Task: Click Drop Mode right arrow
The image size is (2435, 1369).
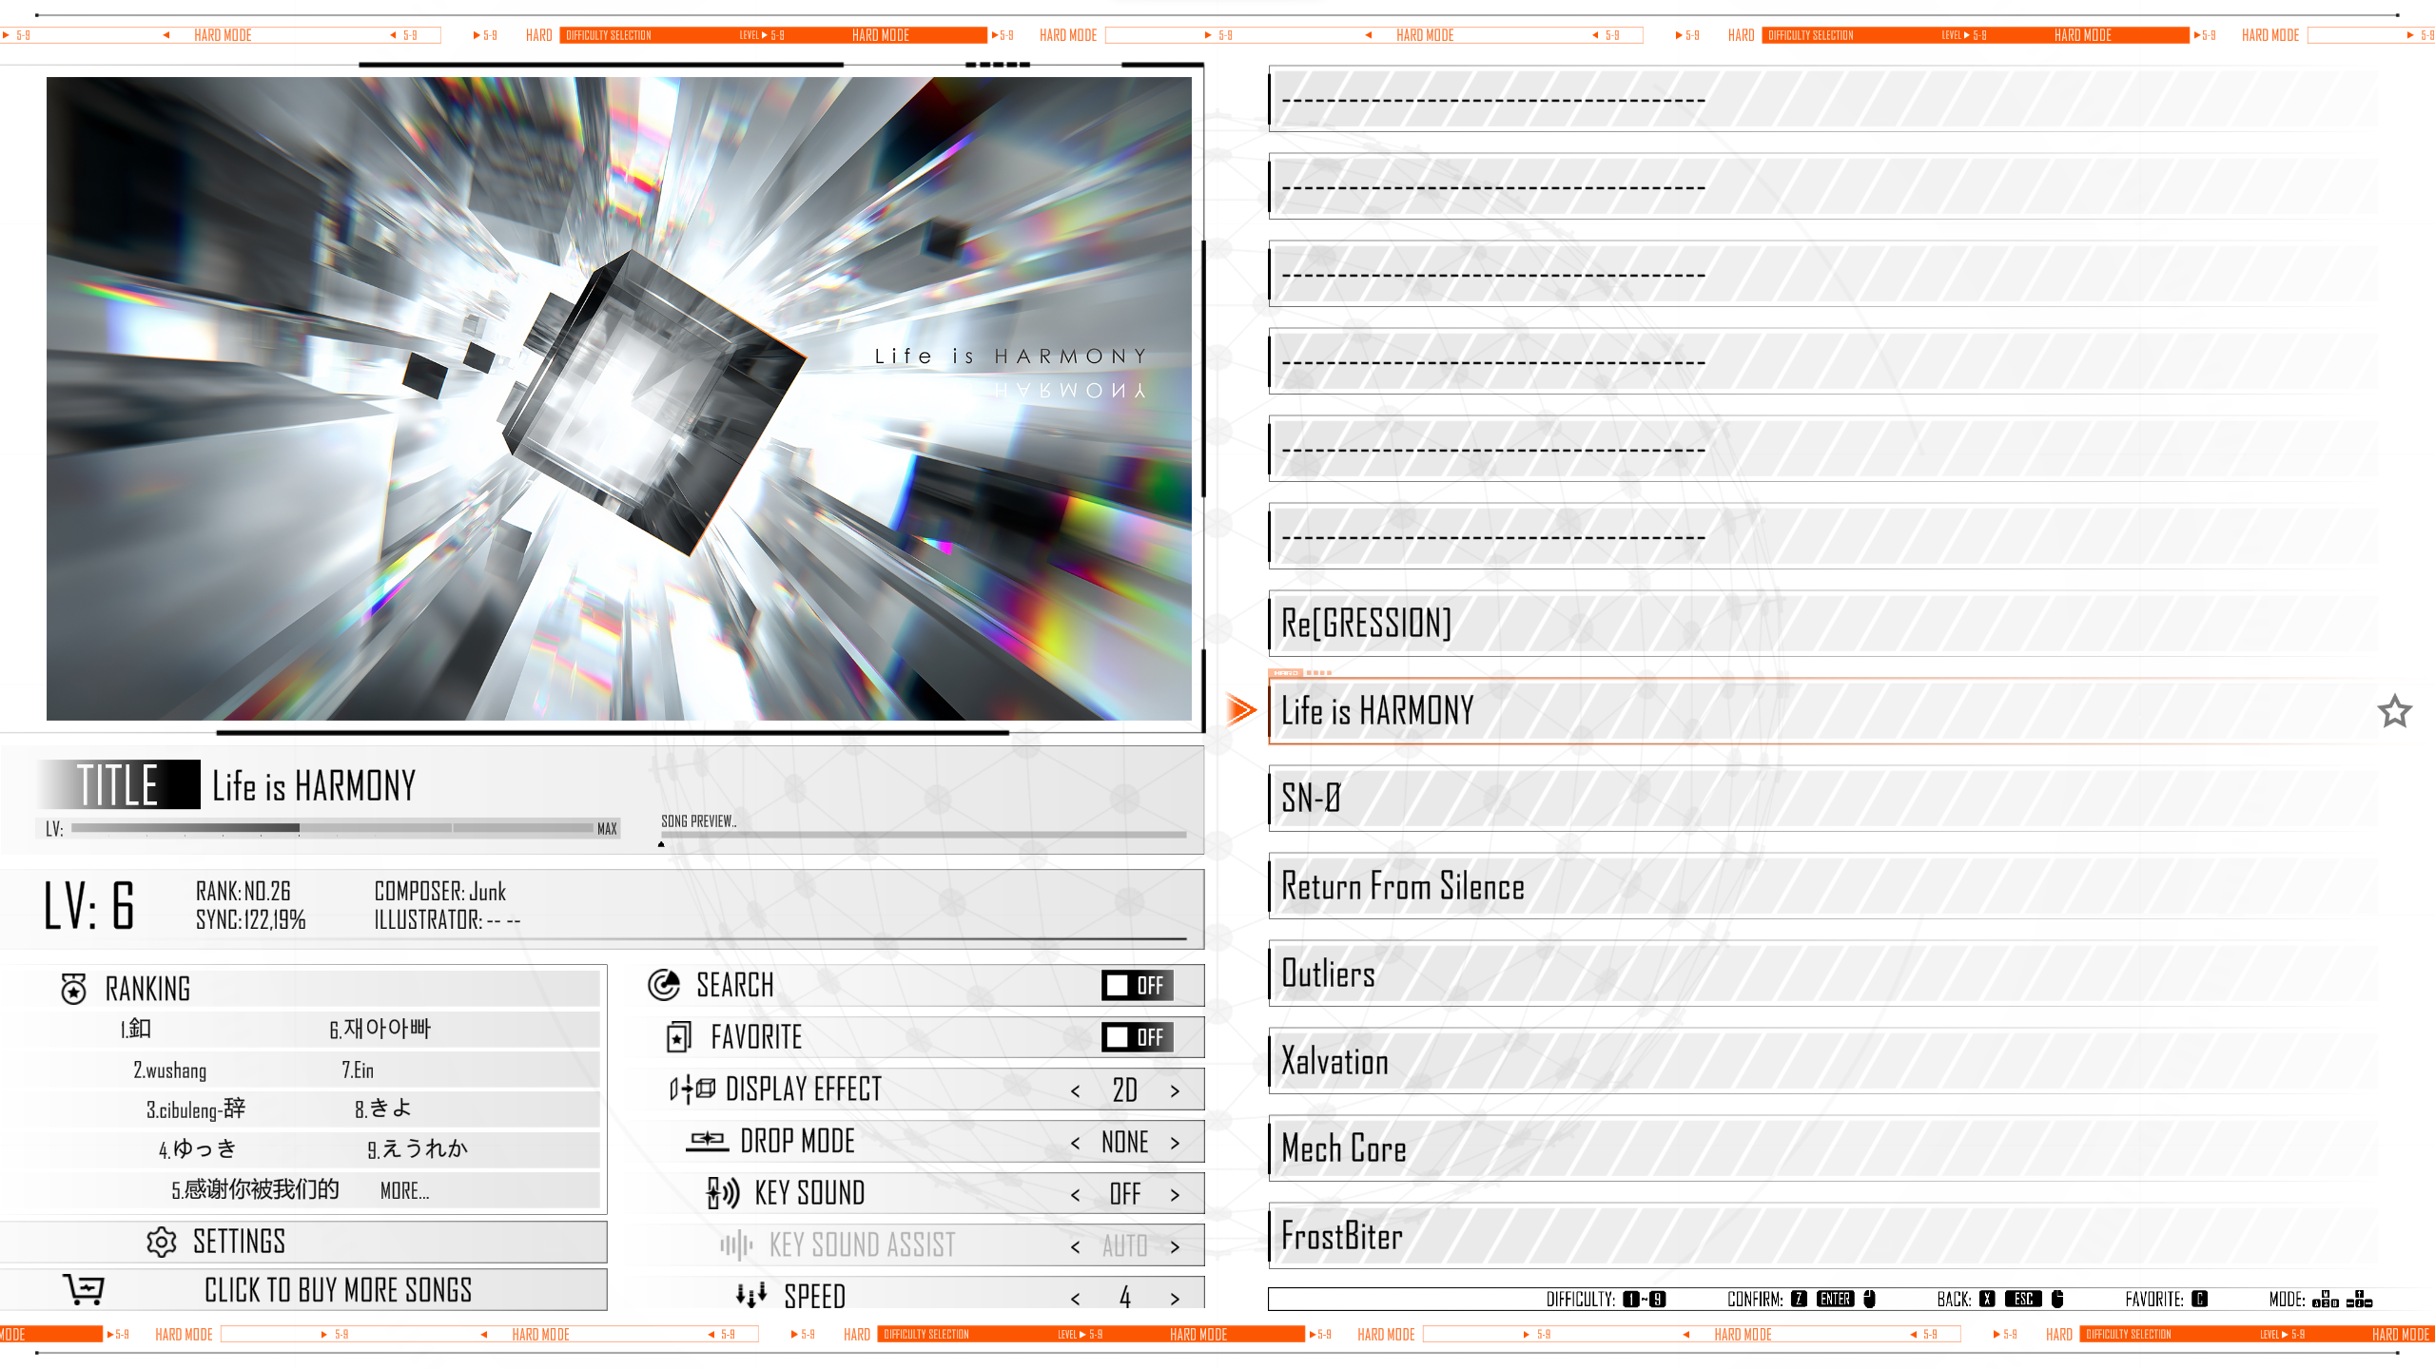Action: 1176,1143
